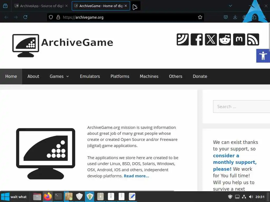The height and width of the screenshot is (202, 270).
Task: Select the ArchiveGame browser tab
Action: pyautogui.click(x=101, y=6)
